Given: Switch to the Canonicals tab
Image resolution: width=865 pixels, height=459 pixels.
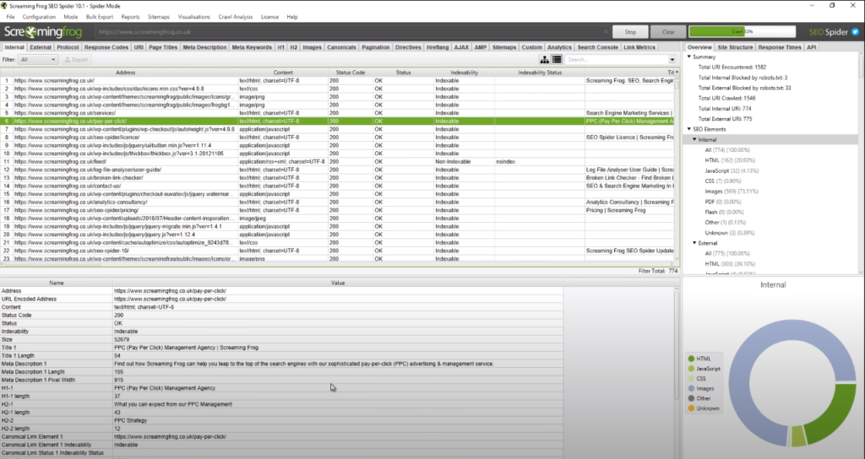Looking at the screenshot, I should click(x=341, y=47).
